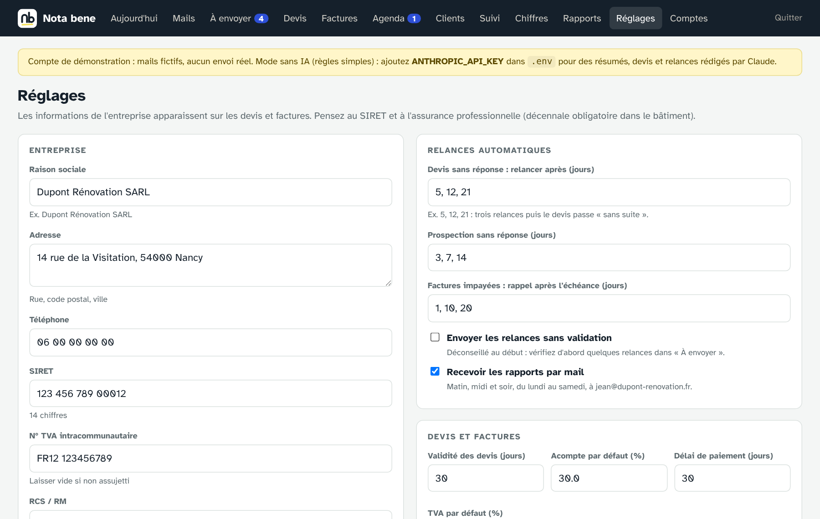This screenshot has width=820, height=519.
Task: Click the '14 chiffres' hint text
Action: click(48, 415)
